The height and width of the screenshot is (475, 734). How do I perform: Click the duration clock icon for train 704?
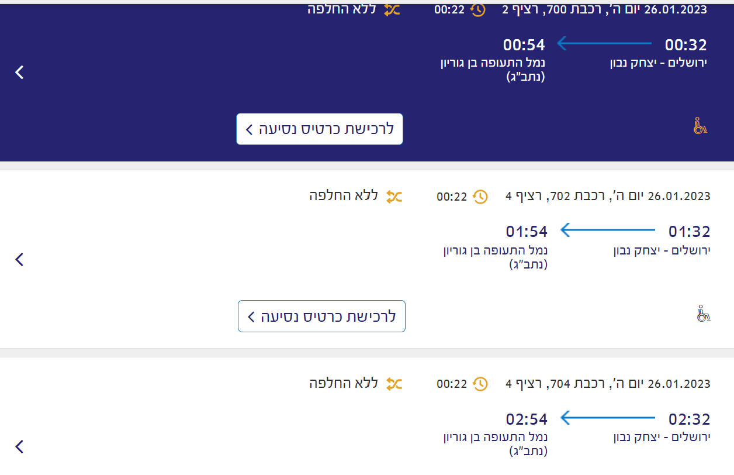point(480,384)
